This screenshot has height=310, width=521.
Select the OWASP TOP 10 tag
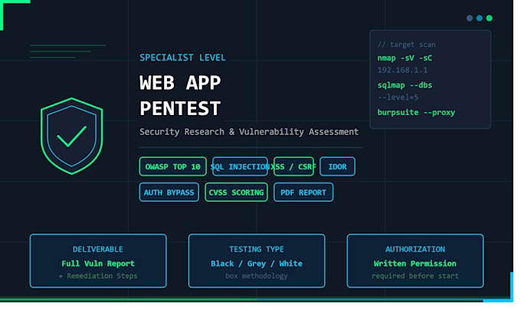point(173,167)
